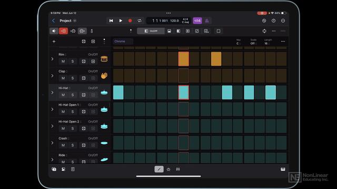Image resolution: width=337 pixels, height=189 pixels.
Task: Open the Rim row On/Off mode selector
Action: 93,55
